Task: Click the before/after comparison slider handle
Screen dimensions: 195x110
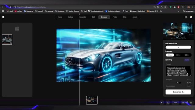Action: [x=80, y=65]
